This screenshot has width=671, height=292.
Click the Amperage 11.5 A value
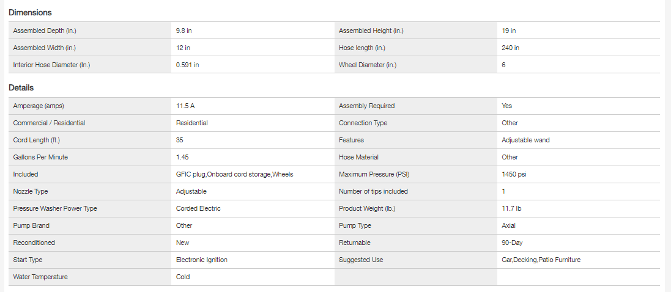pyautogui.click(x=185, y=106)
